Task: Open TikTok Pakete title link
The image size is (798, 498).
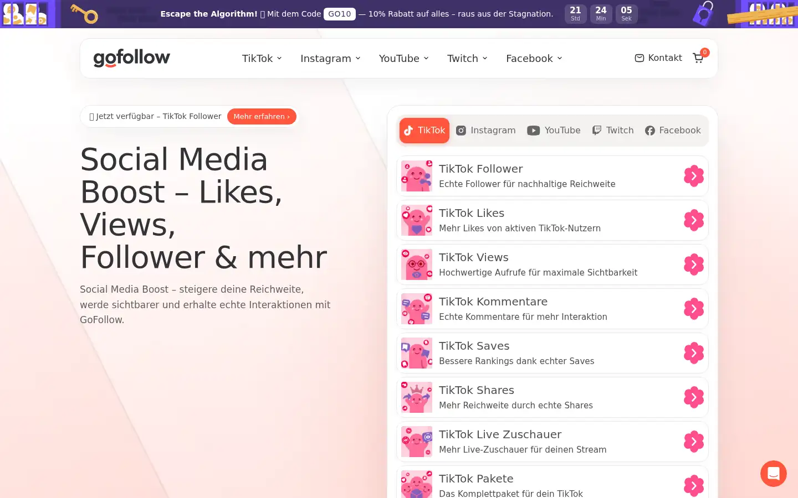Action: (476, 479)
